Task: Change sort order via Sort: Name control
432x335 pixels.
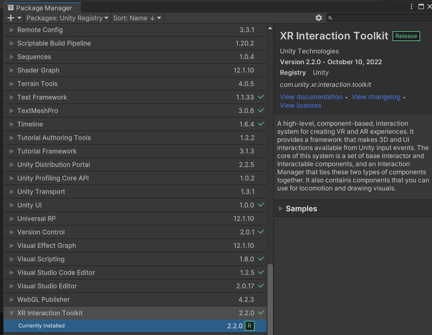Action: 136,18
